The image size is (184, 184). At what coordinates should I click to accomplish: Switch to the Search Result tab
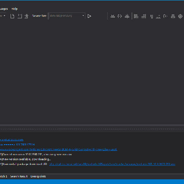point(19,176)
